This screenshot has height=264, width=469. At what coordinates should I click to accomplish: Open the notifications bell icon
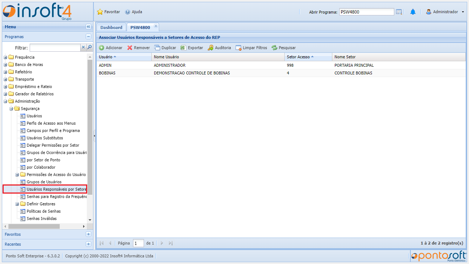(413, 12)
